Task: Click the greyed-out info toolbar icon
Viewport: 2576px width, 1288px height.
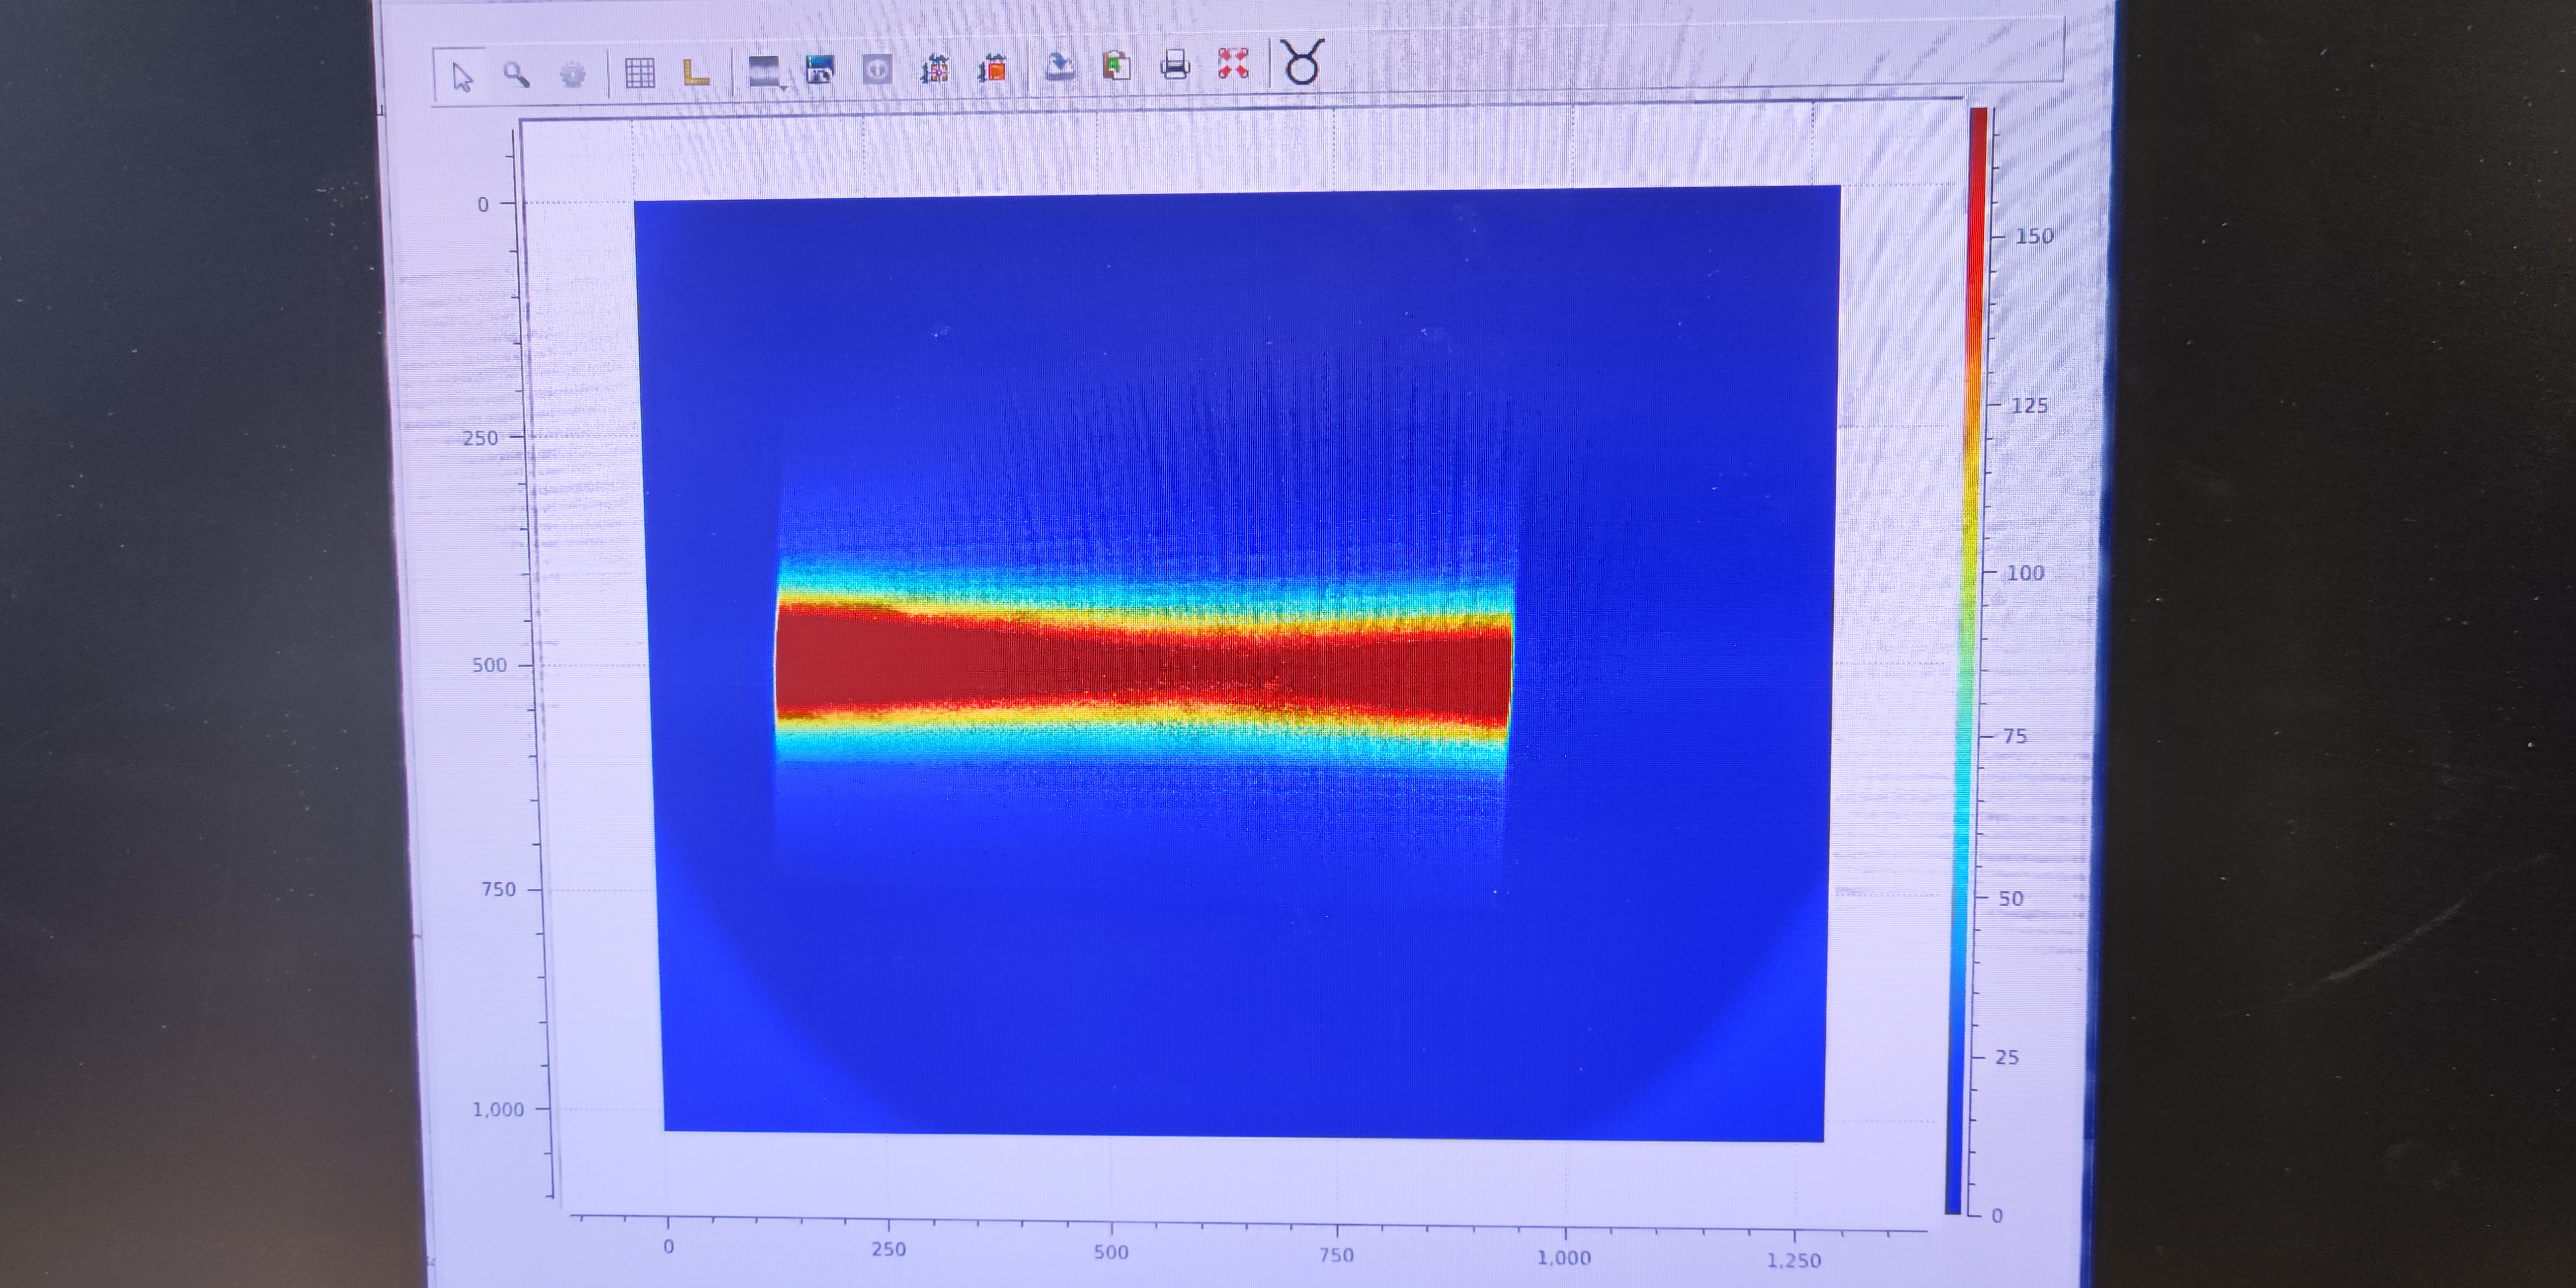Action: point(877,69)
